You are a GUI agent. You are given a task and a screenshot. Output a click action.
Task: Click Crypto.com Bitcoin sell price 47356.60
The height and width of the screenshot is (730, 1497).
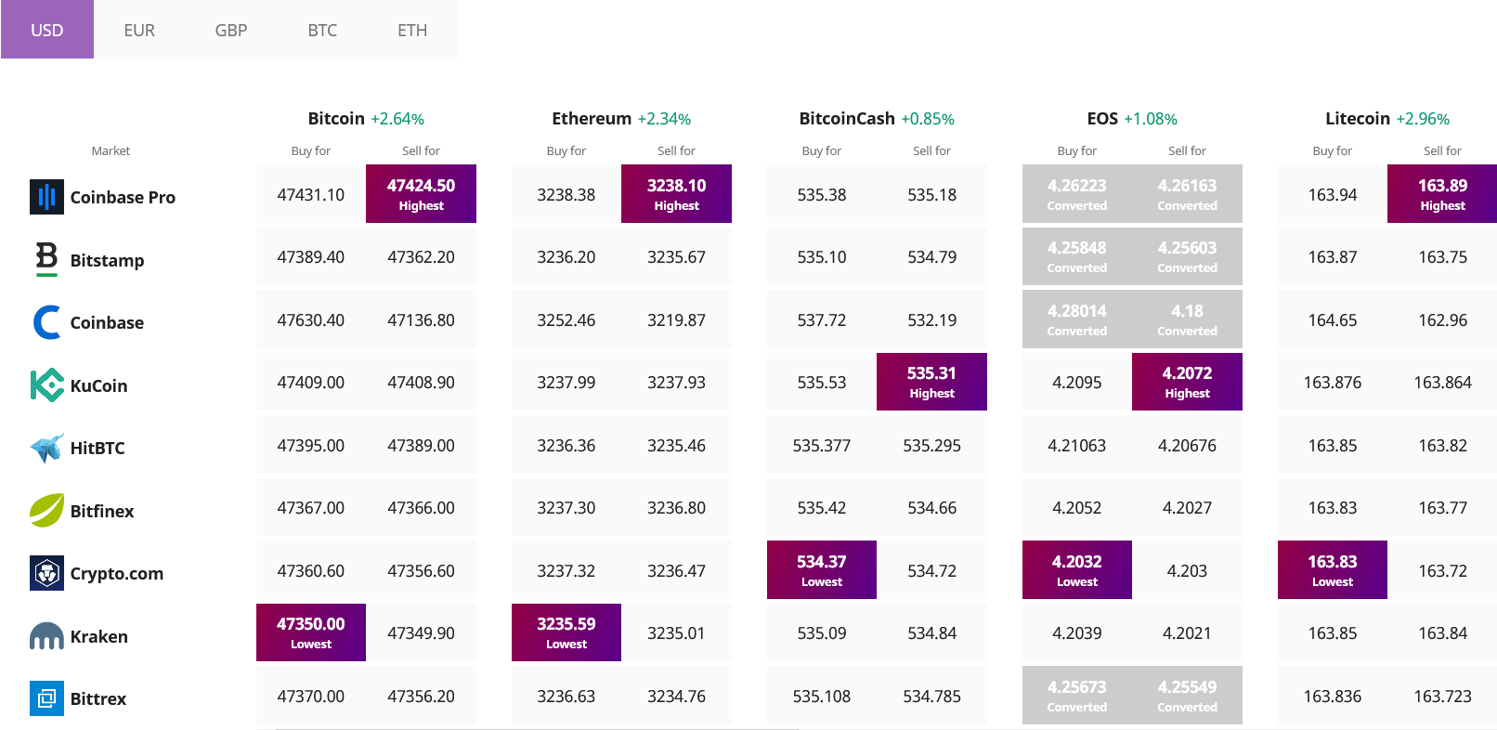(421, 570)
